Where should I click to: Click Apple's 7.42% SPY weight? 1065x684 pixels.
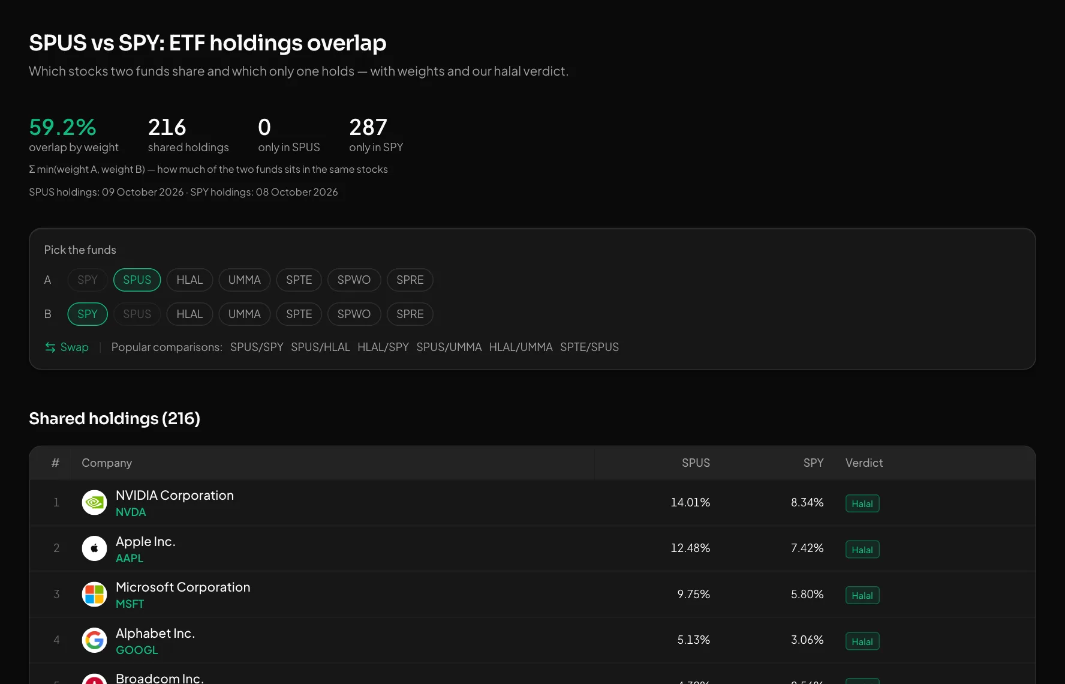click(x=807, y=548)
